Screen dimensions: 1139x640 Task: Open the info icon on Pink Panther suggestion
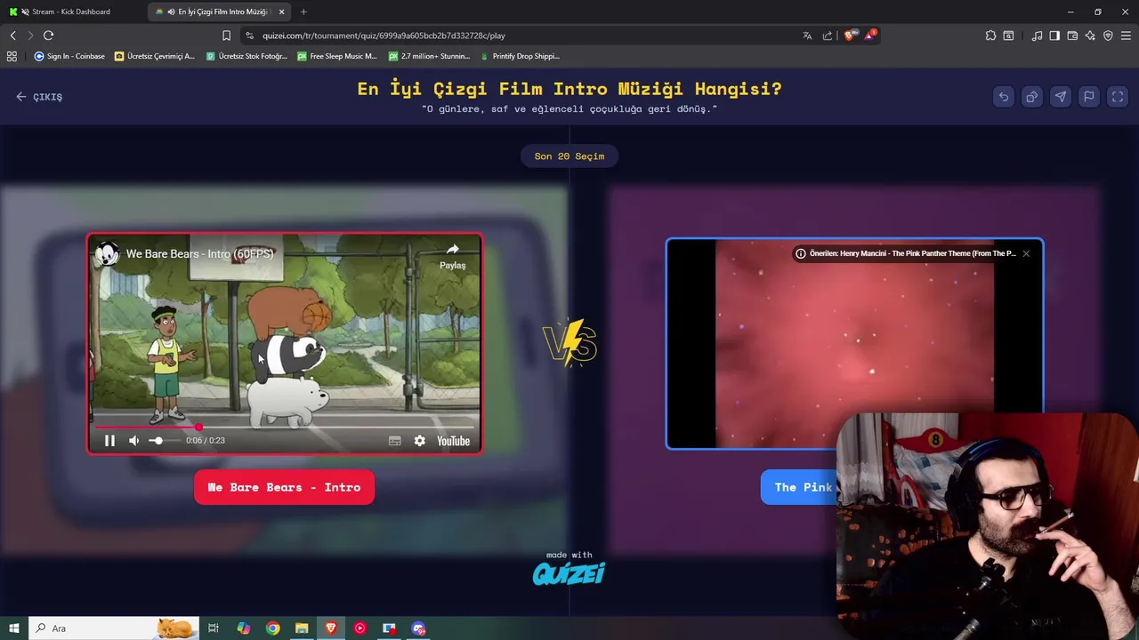click(x=801, y=253)
